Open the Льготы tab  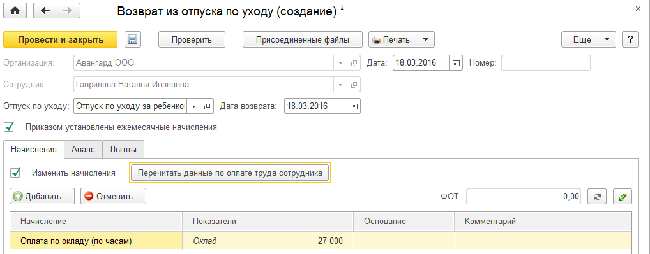[123, 149]
